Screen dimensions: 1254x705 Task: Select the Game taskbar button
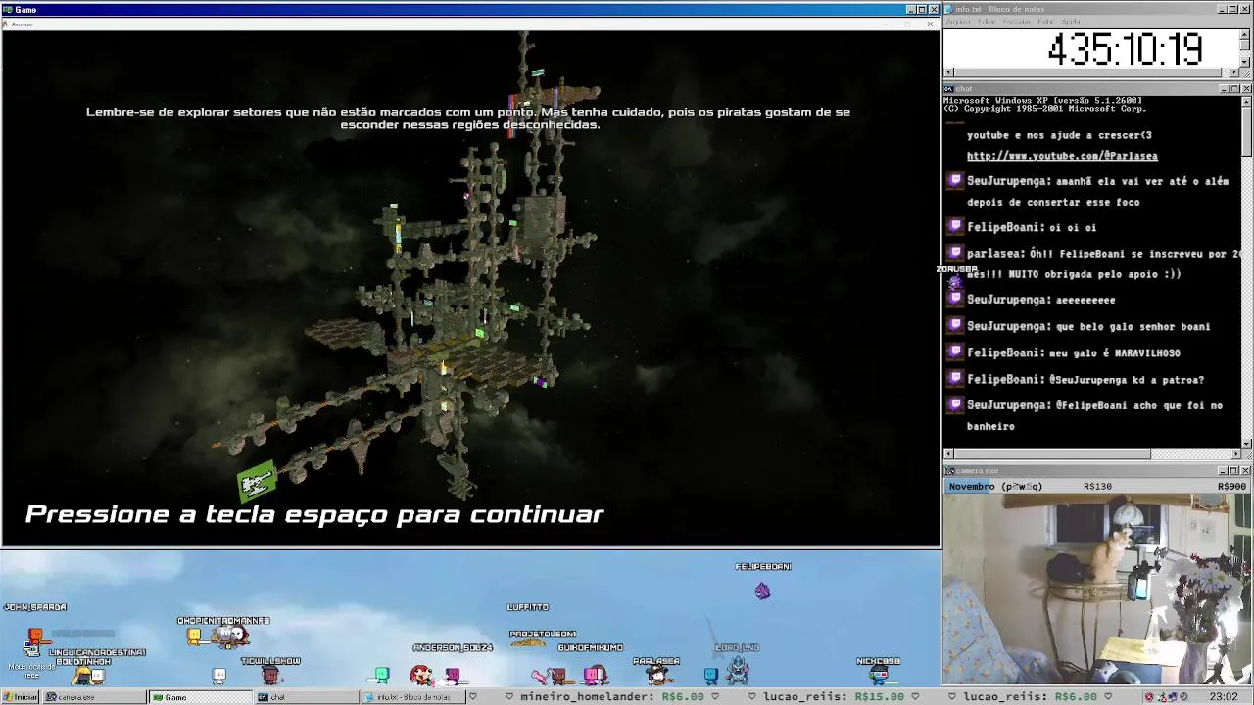(200, 697)
